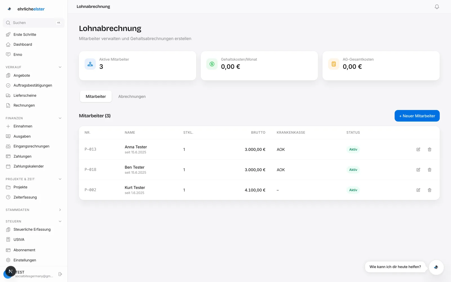The height and width of the screenshot is (282, 451).
Task: Switch to the Abrechnungen tab
Action: pos(132,96)
